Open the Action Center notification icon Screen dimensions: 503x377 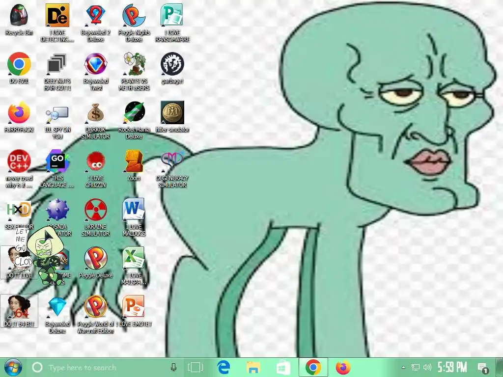click(x=483, y=368)
